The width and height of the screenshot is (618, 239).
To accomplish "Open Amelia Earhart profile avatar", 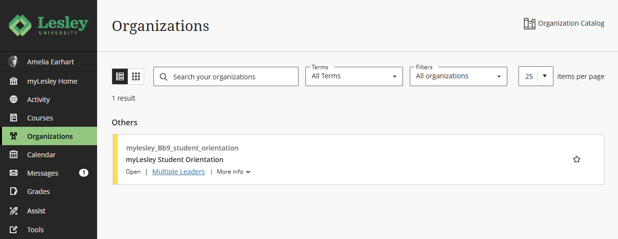I will [14, 62].
